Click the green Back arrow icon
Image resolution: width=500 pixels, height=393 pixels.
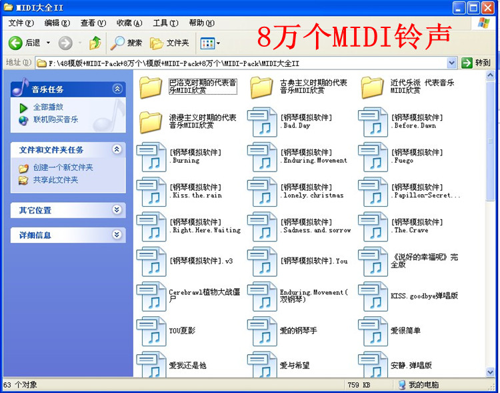point(15,43)
